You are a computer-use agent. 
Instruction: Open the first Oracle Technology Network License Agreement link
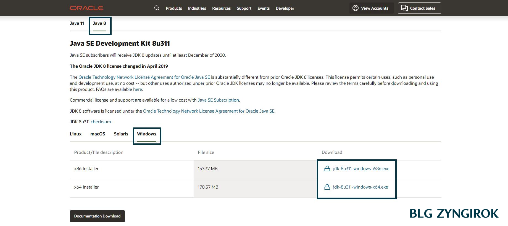(144, 77)
